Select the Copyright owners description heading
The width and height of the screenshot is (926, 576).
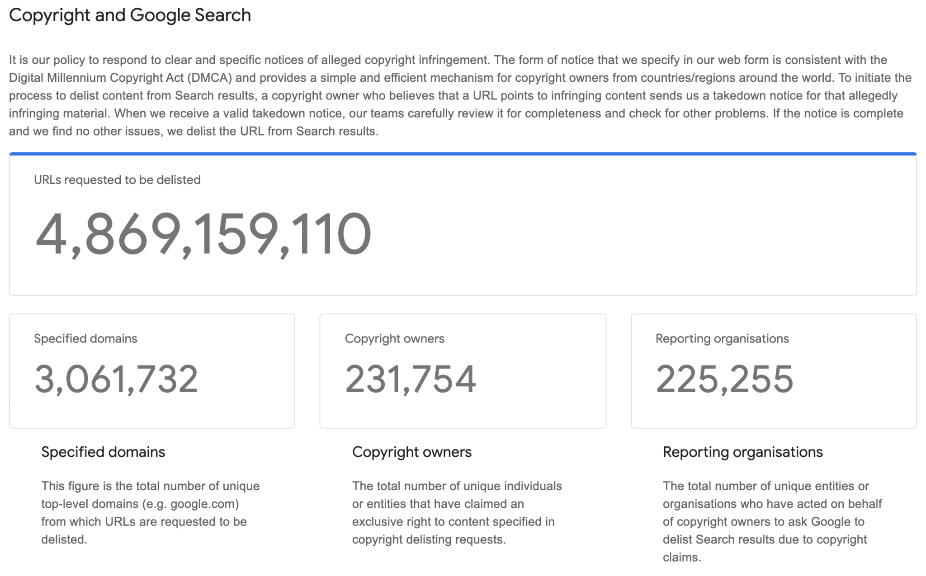411,452
